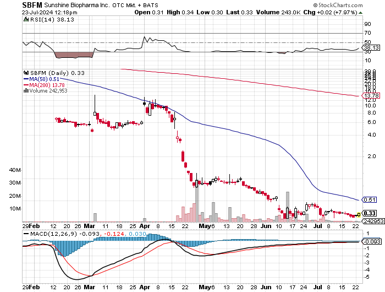Click the Low 0.30 value
This screenshot has width=385, height=292.
(x=210, y=12)
